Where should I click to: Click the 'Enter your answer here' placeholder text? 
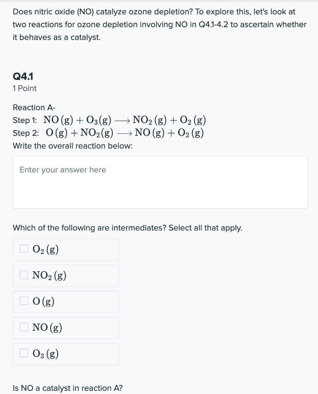point(63,170)
